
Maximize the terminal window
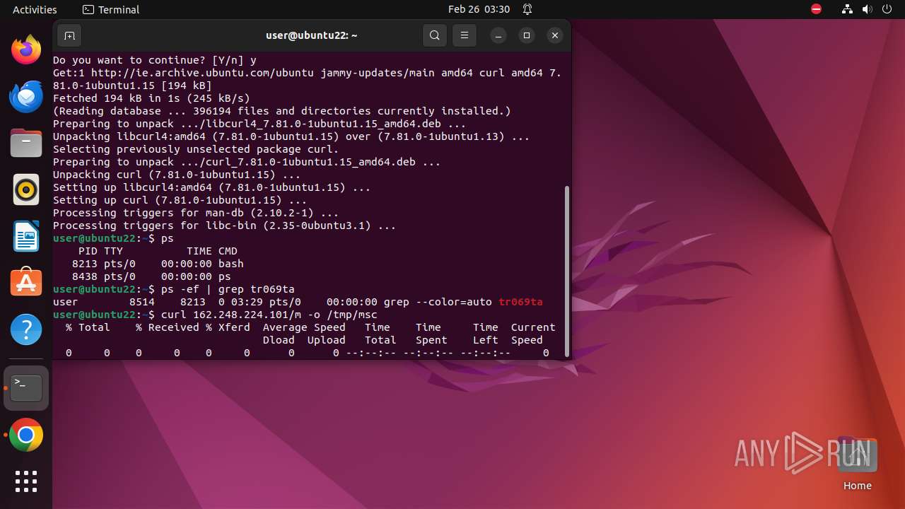tap(527, 35)
